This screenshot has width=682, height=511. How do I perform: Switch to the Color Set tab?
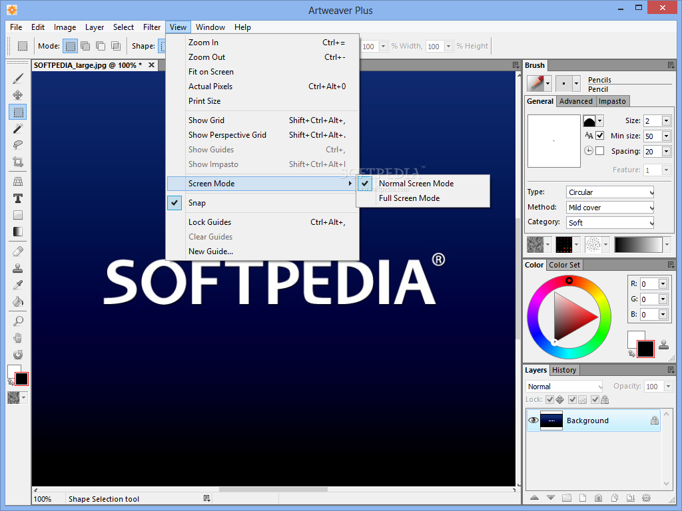click(x=564, y=265)
